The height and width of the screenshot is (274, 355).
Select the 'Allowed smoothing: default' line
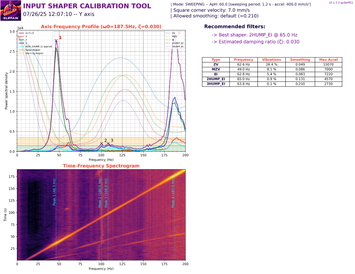214,16
